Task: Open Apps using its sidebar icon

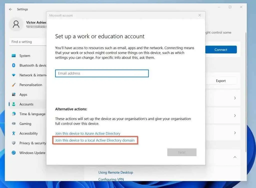Action: point(14,95)
